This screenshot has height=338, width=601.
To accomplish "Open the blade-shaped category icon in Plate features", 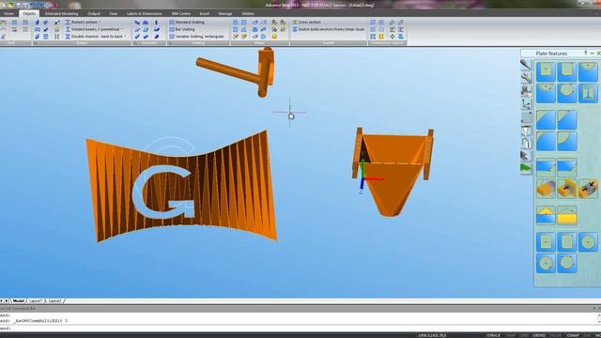I will click(526, 65).
